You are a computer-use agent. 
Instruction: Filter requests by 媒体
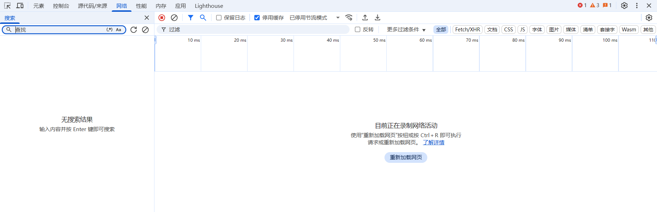click(571, 30)
